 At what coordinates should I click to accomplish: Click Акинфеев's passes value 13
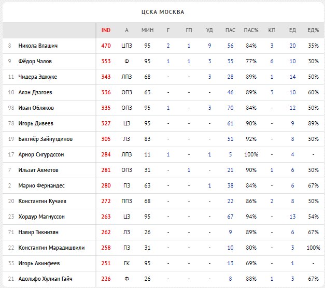[230, 263]
